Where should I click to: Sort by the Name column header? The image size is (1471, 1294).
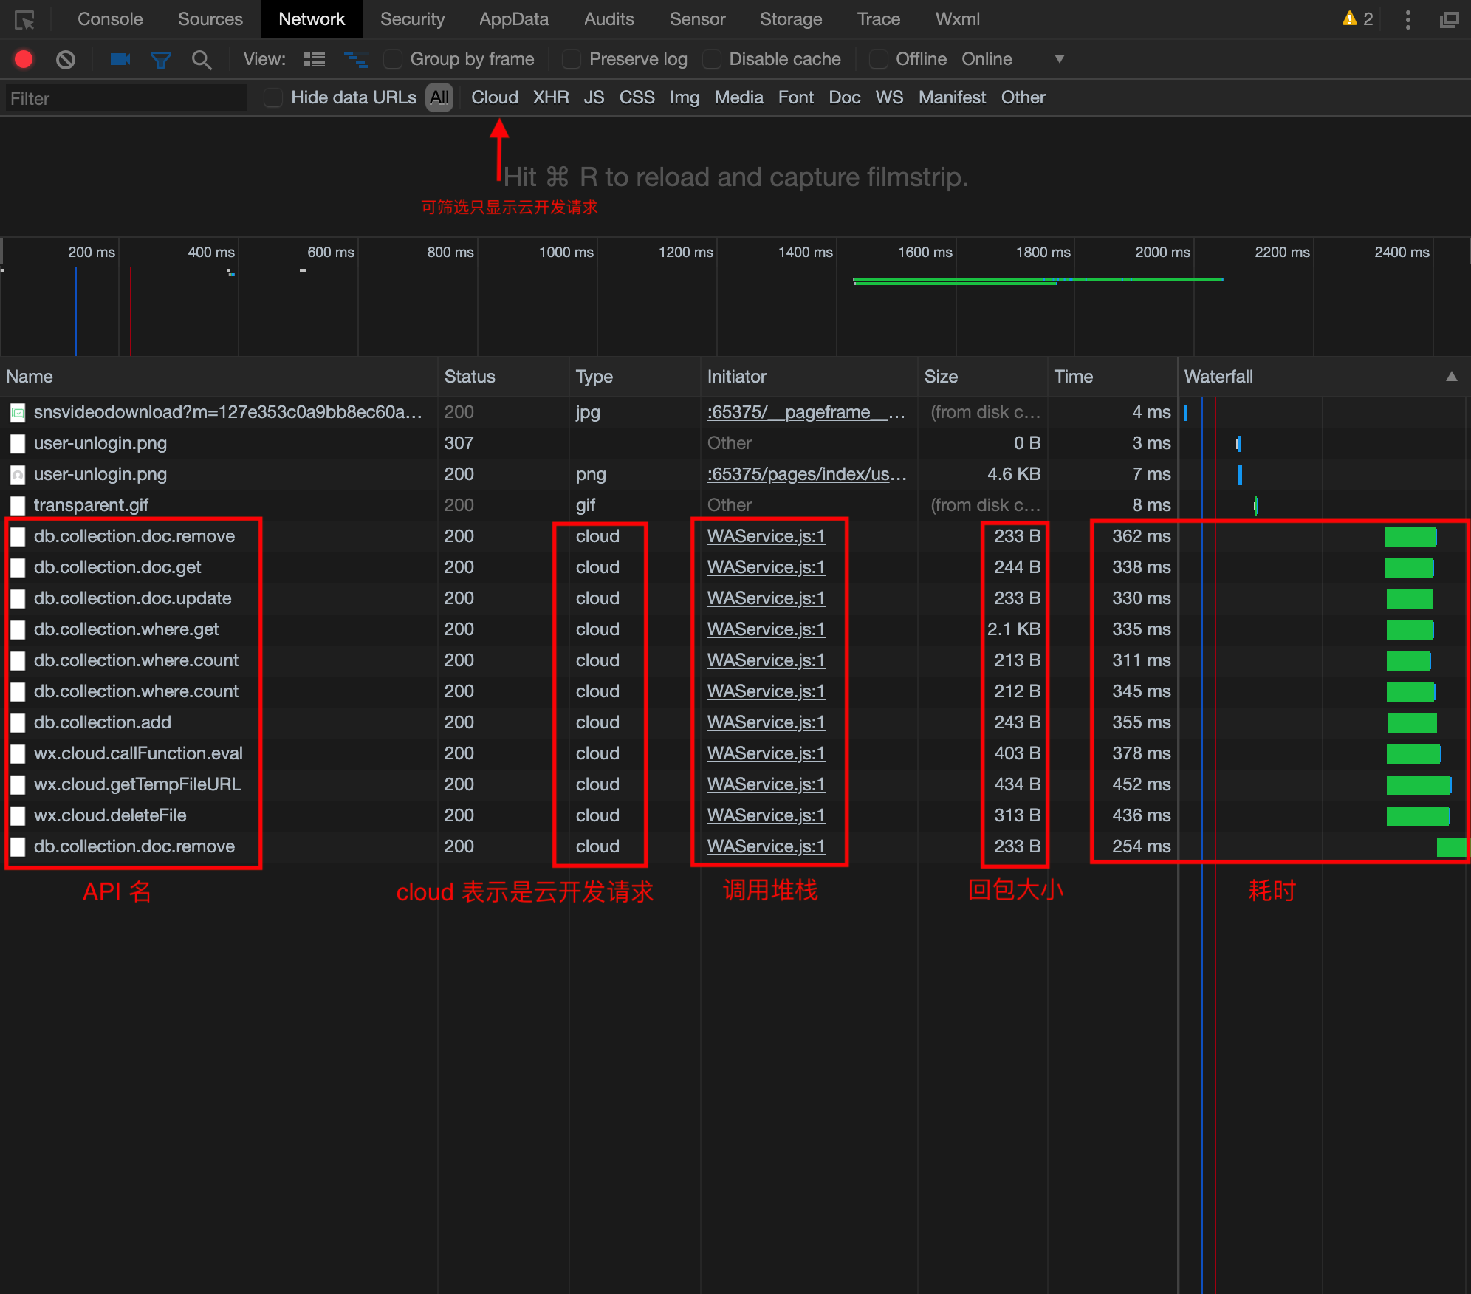[x=219, y=377]
